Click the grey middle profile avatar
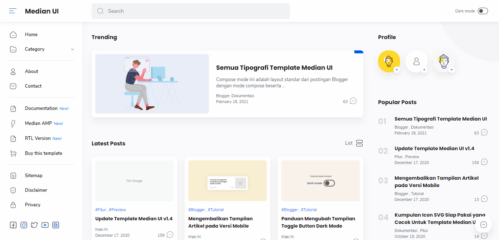Viewport: 499px width, 240px height. pos(417,61)
